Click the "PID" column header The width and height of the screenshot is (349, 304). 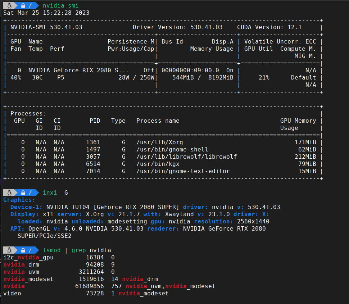pyautogui.click(x=95, y=121)
